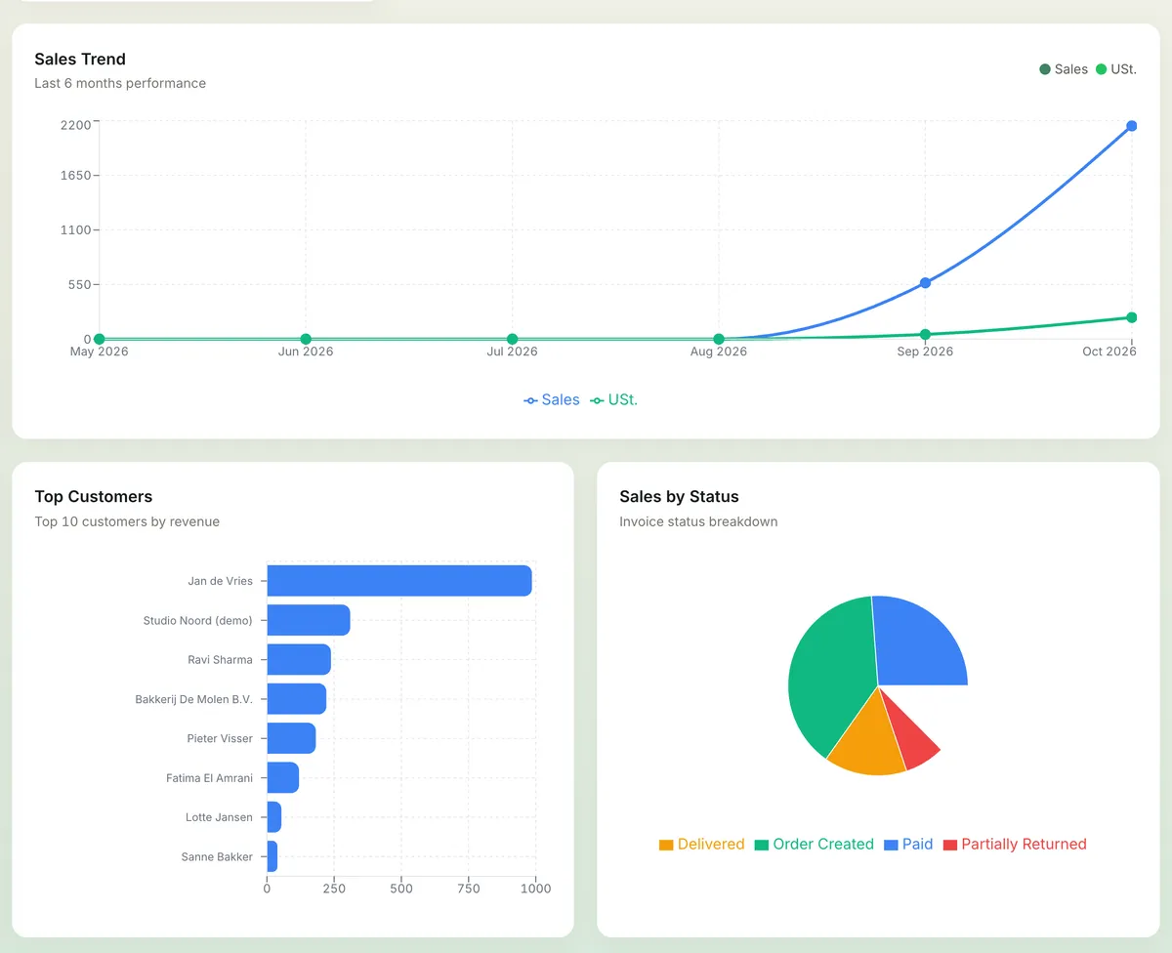
Task: Click the USt. data point for Oct 2026
Action: 1131,317
